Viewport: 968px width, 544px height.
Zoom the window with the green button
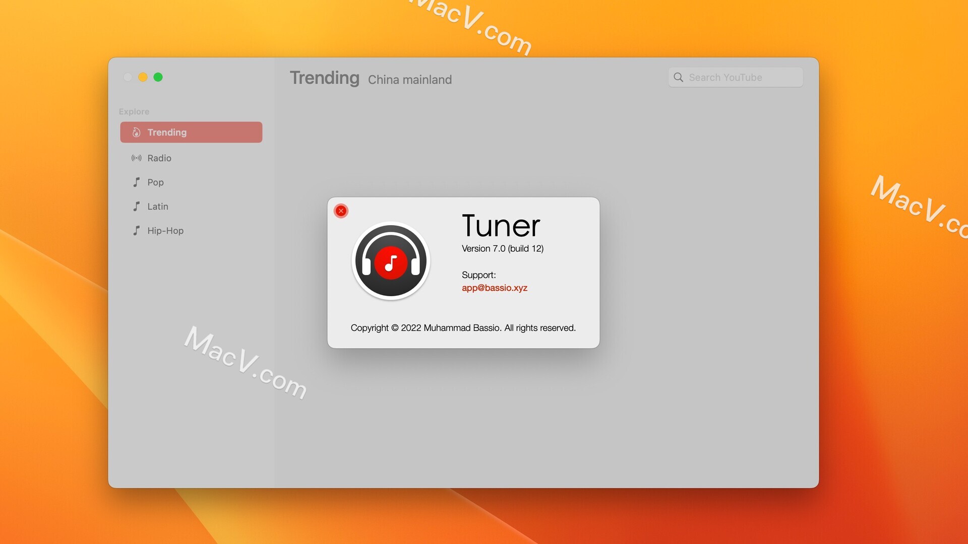coord(158,77)
